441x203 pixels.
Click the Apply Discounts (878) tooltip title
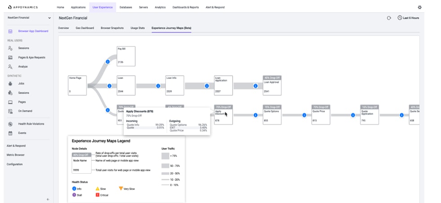tap(140, 111)
